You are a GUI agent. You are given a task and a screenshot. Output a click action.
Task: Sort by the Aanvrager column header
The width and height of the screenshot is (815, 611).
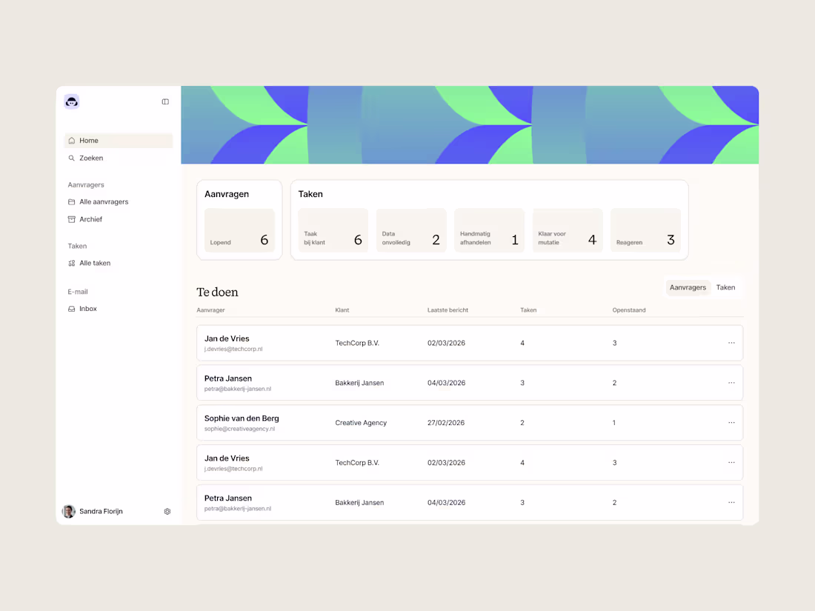(210, 310)
